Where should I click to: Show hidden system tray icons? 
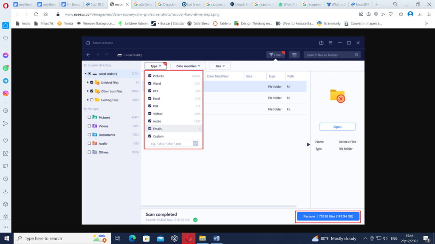[x=365, y=238]
